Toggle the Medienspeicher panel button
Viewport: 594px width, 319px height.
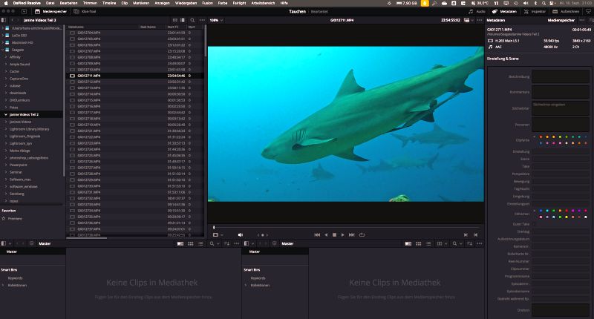50,12
